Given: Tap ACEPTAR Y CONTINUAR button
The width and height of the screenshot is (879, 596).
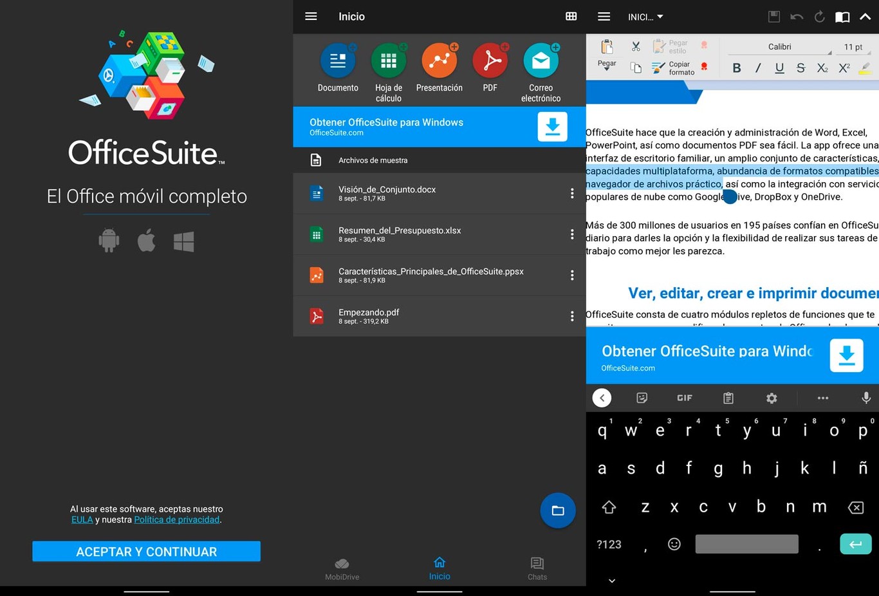Looking at the screenshot, I should 146,551.
